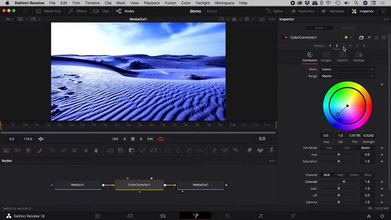This screenshot has width=391, height=220.
Task: Reset ColorCorrector1 settings icon
Action: tap(384, 37)
